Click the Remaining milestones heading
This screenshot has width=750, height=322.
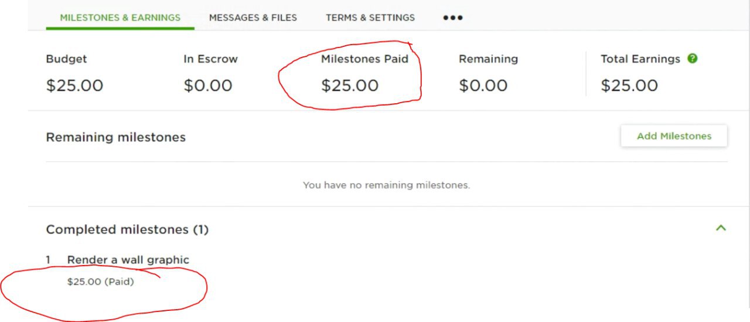pyautogui.click(x=116, y=137)
